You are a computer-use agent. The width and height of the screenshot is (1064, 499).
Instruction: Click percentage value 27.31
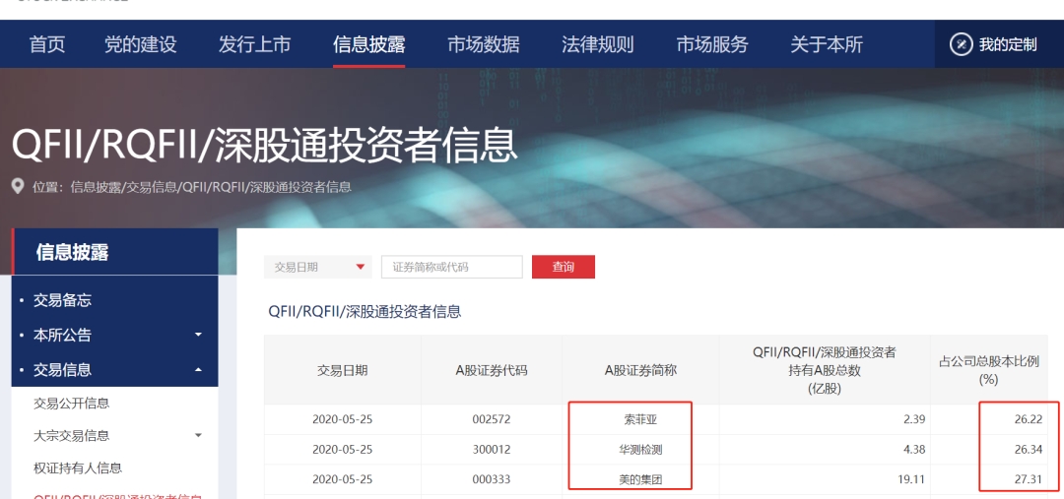1028,479
